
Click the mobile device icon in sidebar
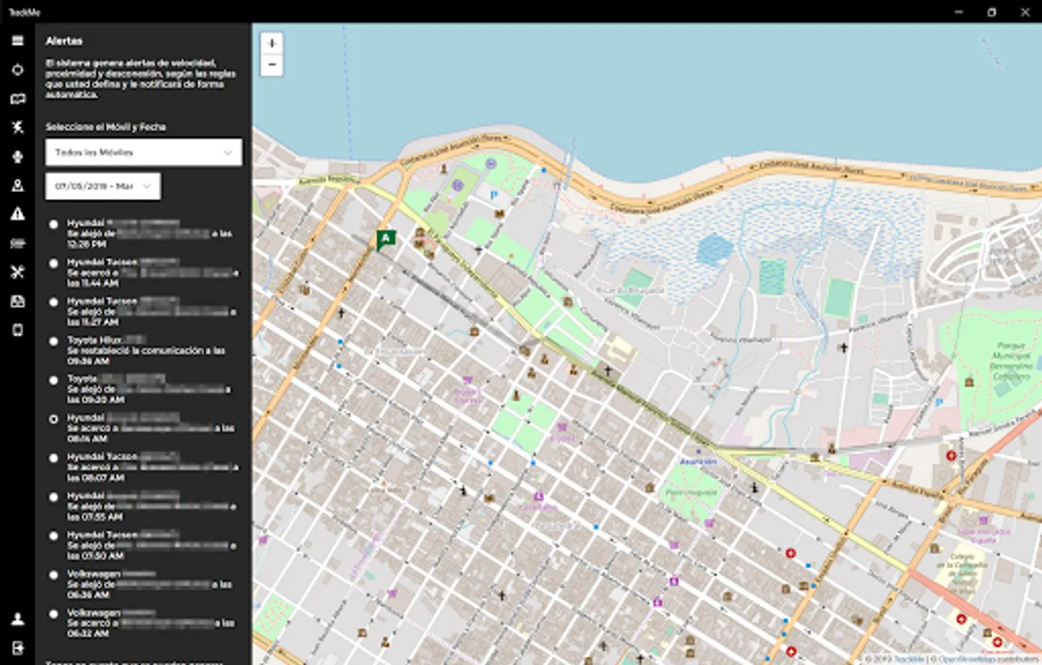tap(18, 330)
